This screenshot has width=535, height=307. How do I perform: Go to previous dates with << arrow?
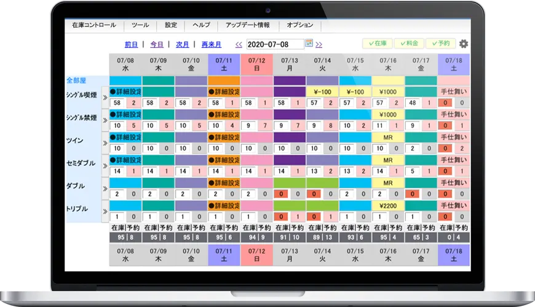point(239,45)
